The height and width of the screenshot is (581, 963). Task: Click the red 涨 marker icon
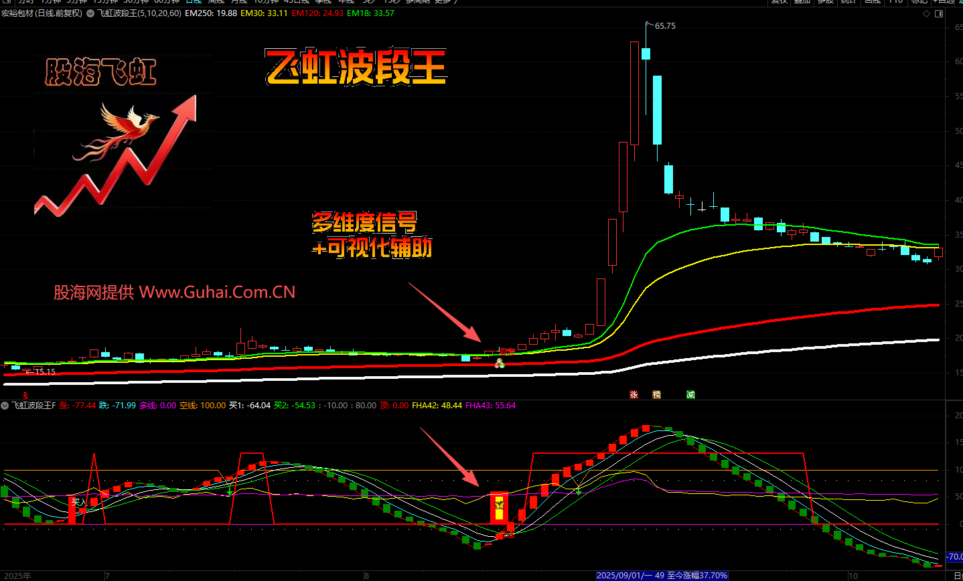coord(634,395)
